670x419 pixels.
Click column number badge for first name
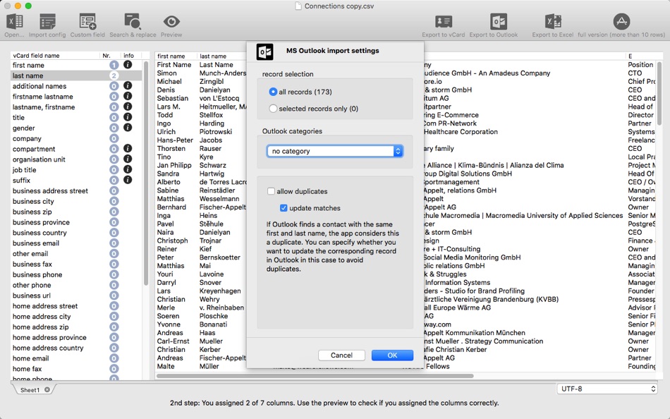(114, 65)
